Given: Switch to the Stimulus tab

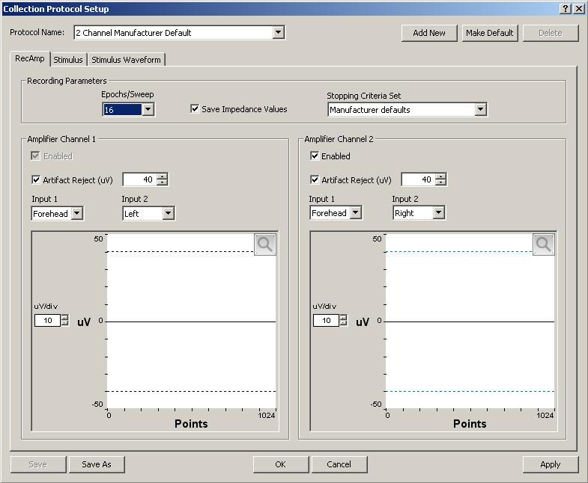Looking at the screenshot, I should point(68,60).
